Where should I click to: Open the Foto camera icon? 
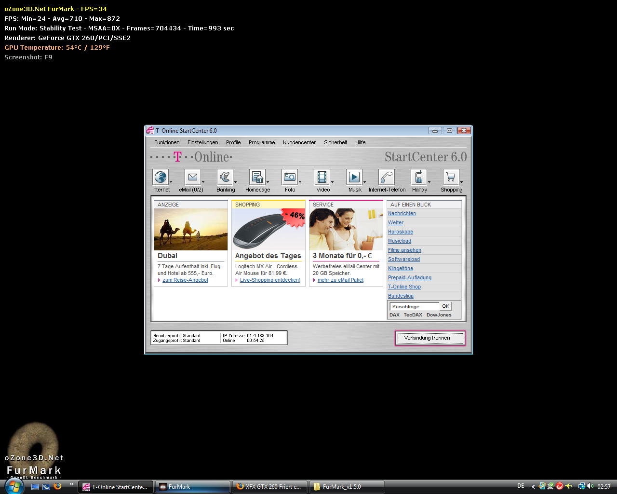(x=290, y=177)
